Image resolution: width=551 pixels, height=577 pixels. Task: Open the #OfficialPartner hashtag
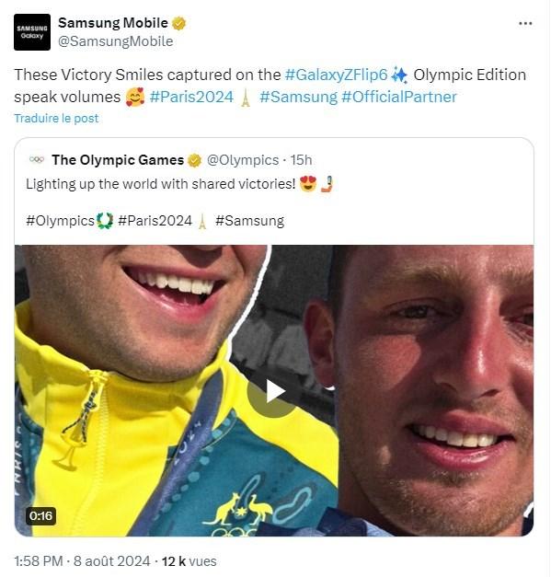point(399,98)
